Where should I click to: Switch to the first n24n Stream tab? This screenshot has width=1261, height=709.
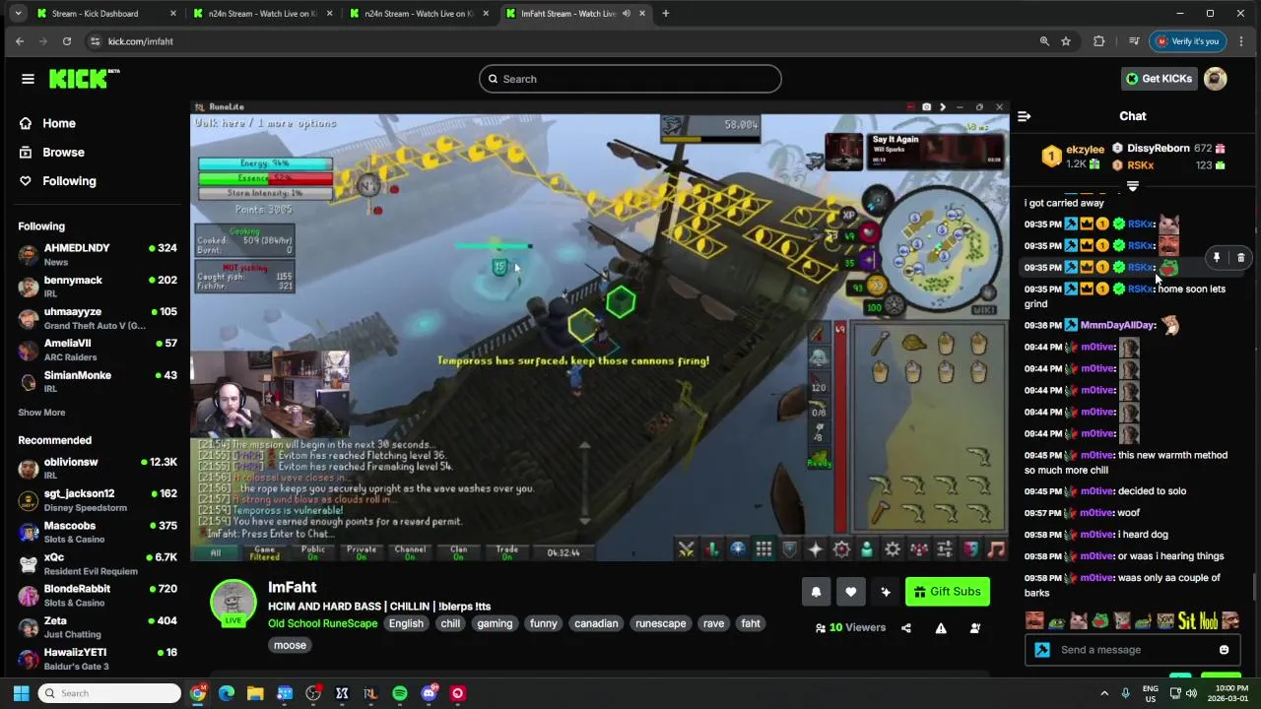(x=263, y=14)
